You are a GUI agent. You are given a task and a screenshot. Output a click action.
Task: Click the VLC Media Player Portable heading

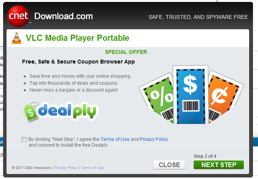click(77, 38)
